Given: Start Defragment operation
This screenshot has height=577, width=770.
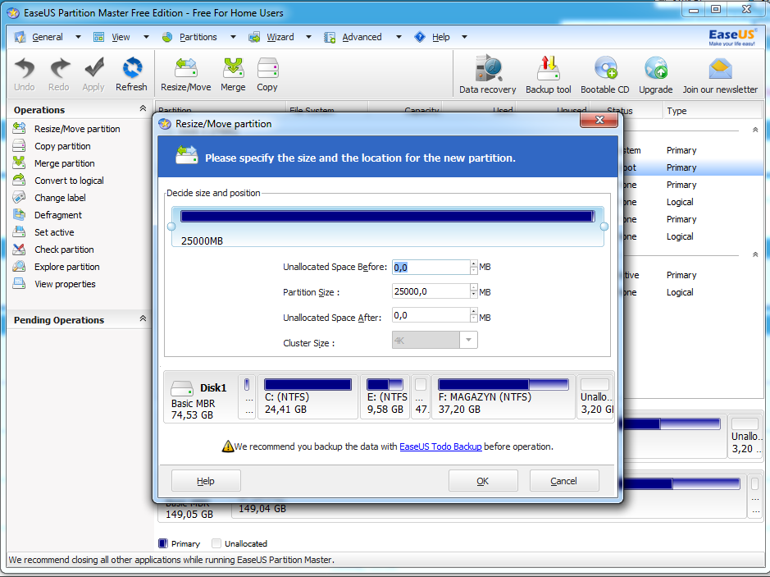Looking at the screenshot, I should click(x=58, y=215).
